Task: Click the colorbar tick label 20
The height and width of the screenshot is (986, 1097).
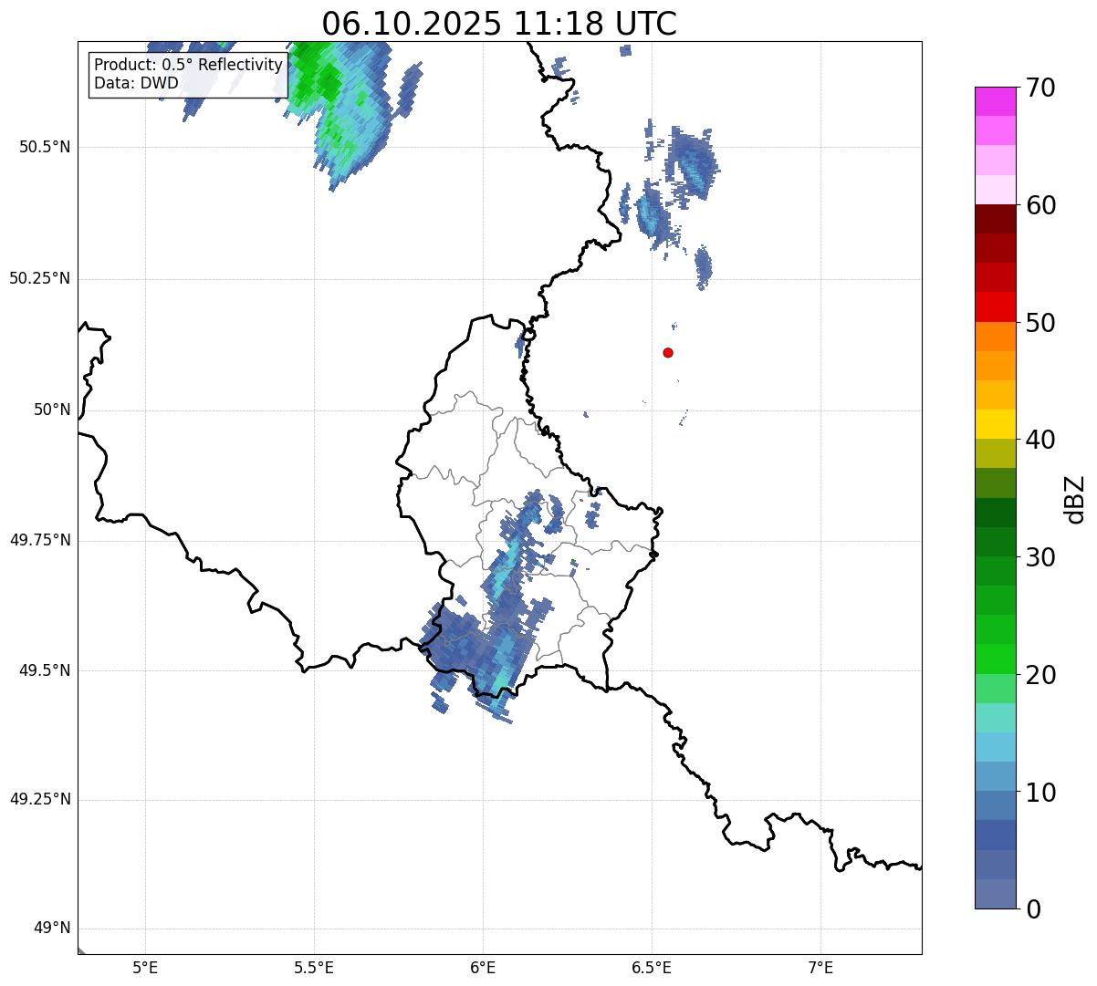Action: [x=1040, y=675]
